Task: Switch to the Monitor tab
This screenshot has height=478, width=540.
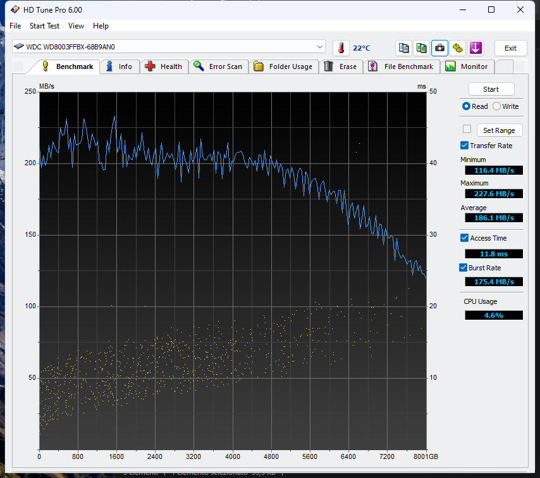Action: [x=467, y=66]
